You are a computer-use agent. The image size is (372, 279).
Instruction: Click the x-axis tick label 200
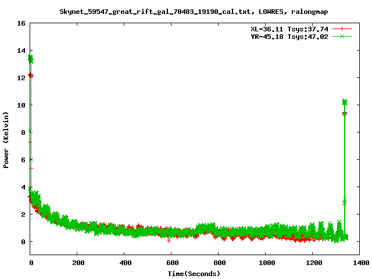pos(78,263)
